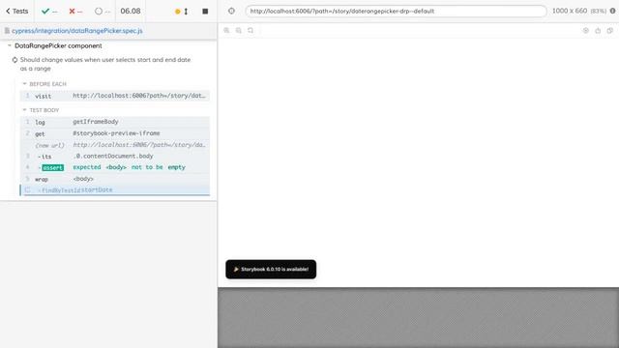This screenshot has width=619, height=348.
Task: Select the get #storybook-preview-iframe command
Action: coord(115,133)
